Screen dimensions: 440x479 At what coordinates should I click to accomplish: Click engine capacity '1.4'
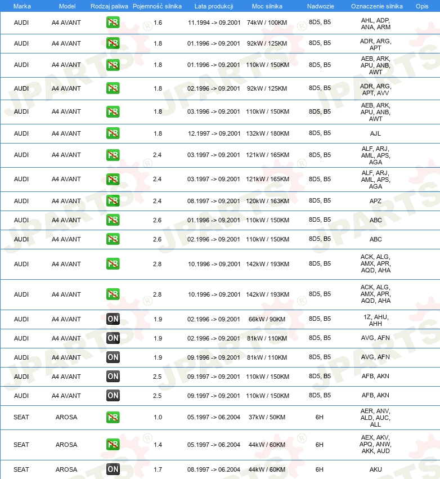158,445
